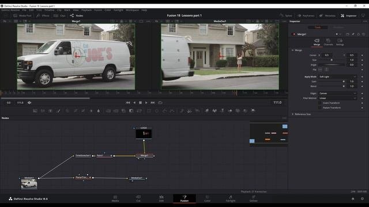Select the PlanarTracker node
The width and height of the screenshot is (369, 207).
point(83,178)
